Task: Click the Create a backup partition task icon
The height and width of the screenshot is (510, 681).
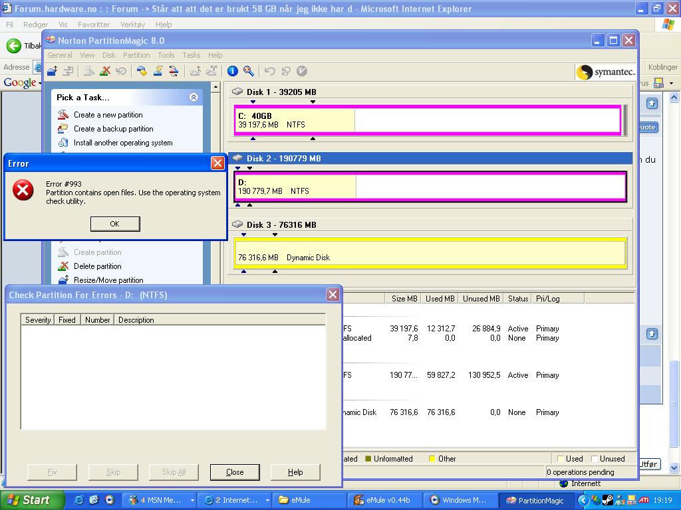Action: 63,128
